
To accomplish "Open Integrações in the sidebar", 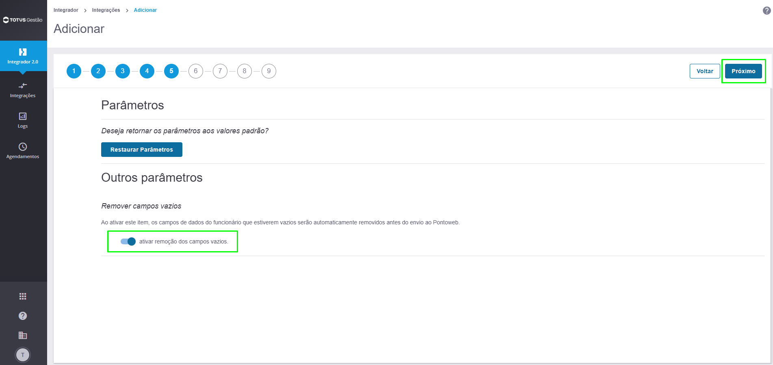I will click(23, 90).
